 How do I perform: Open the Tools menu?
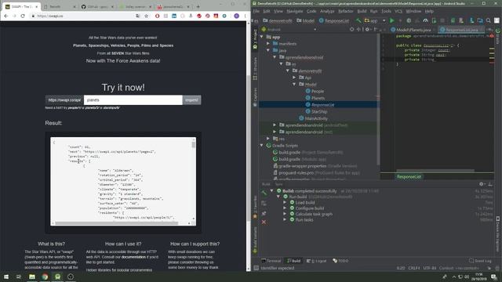(386, 11)
